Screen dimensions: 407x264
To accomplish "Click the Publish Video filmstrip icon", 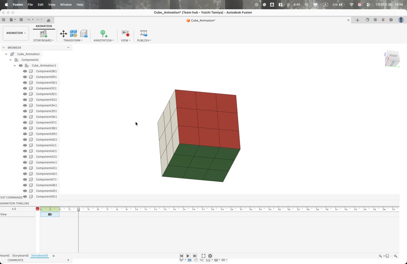I will (x=144, y=33).
